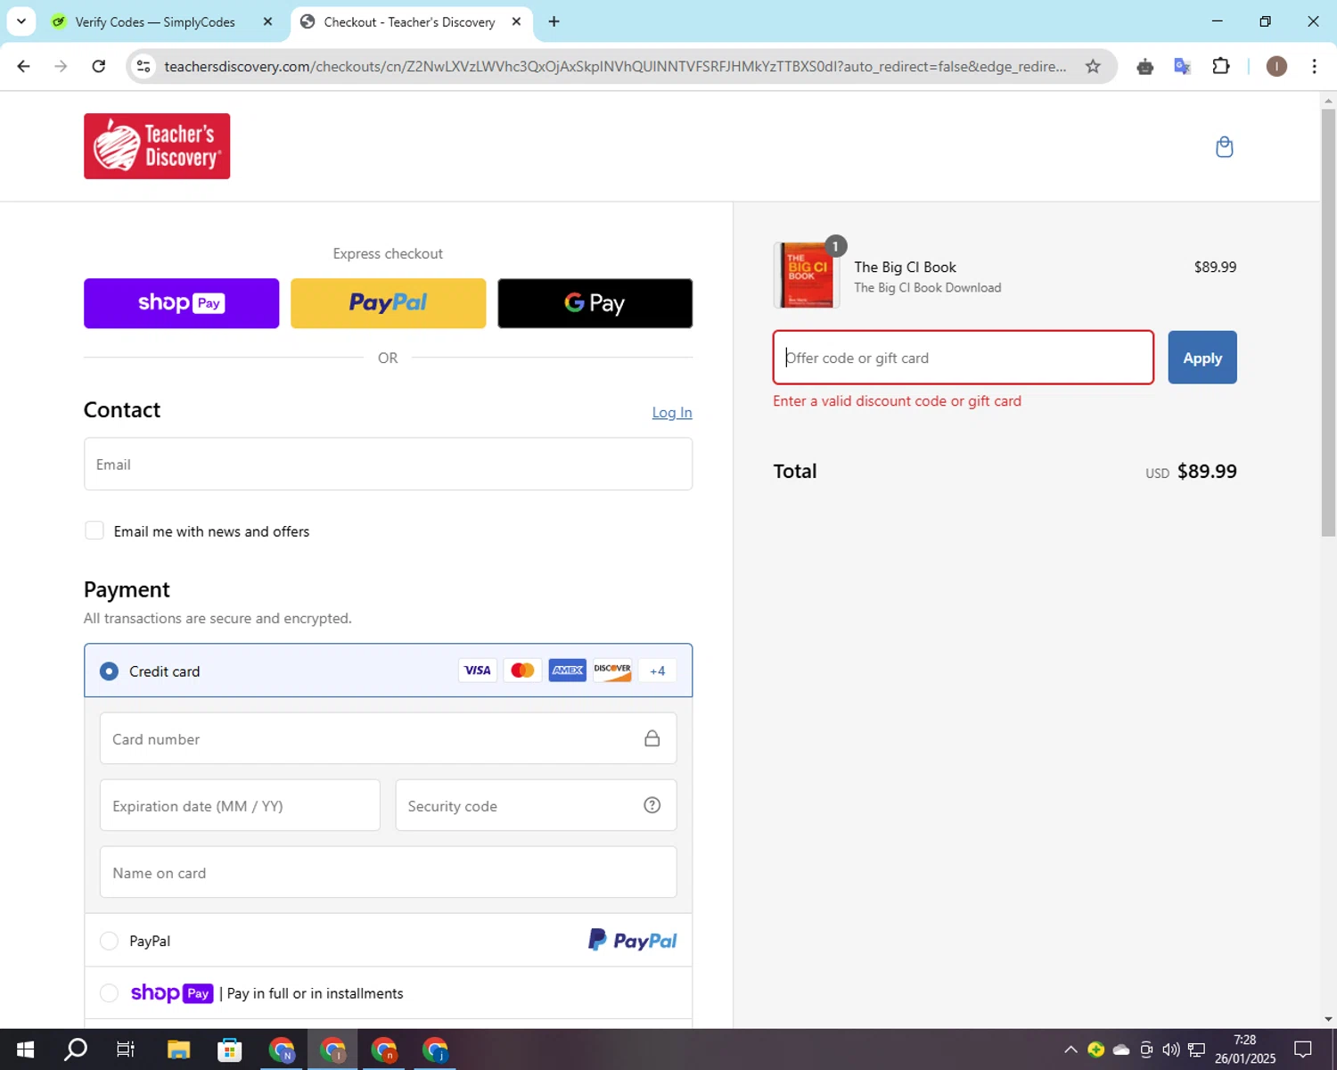Click the Mastercard logo

tap(522, 671)
